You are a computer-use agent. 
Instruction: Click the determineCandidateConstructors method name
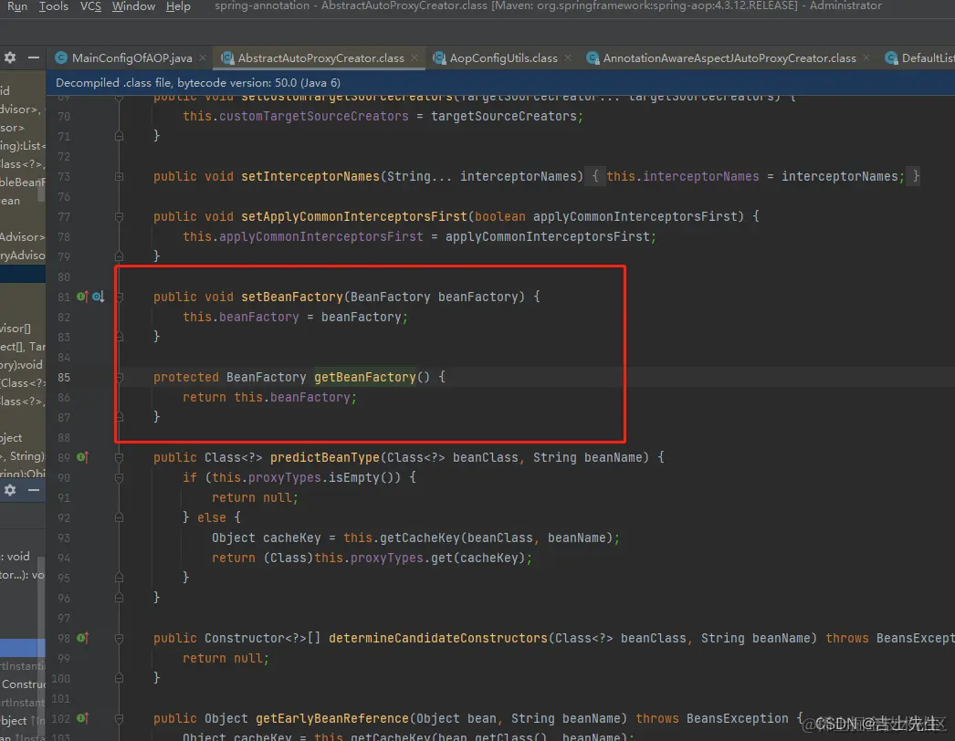click(438, 638)
